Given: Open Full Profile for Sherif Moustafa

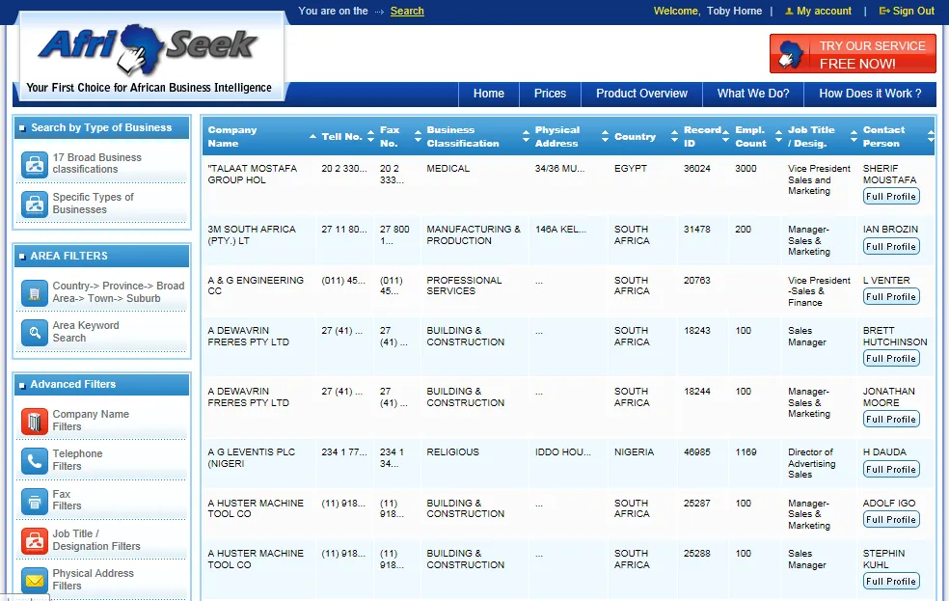Looking at the screenshot, I should (x=891, y=196).
